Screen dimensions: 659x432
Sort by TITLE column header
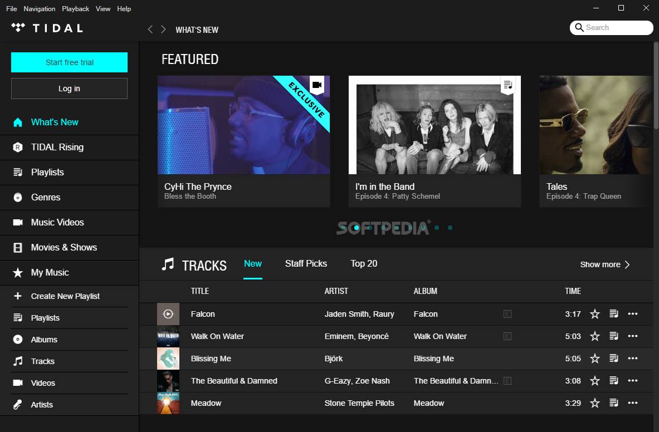point(200,291)
